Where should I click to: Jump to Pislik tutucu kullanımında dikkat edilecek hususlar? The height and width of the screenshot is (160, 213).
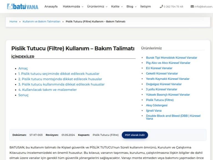point(61,84)
